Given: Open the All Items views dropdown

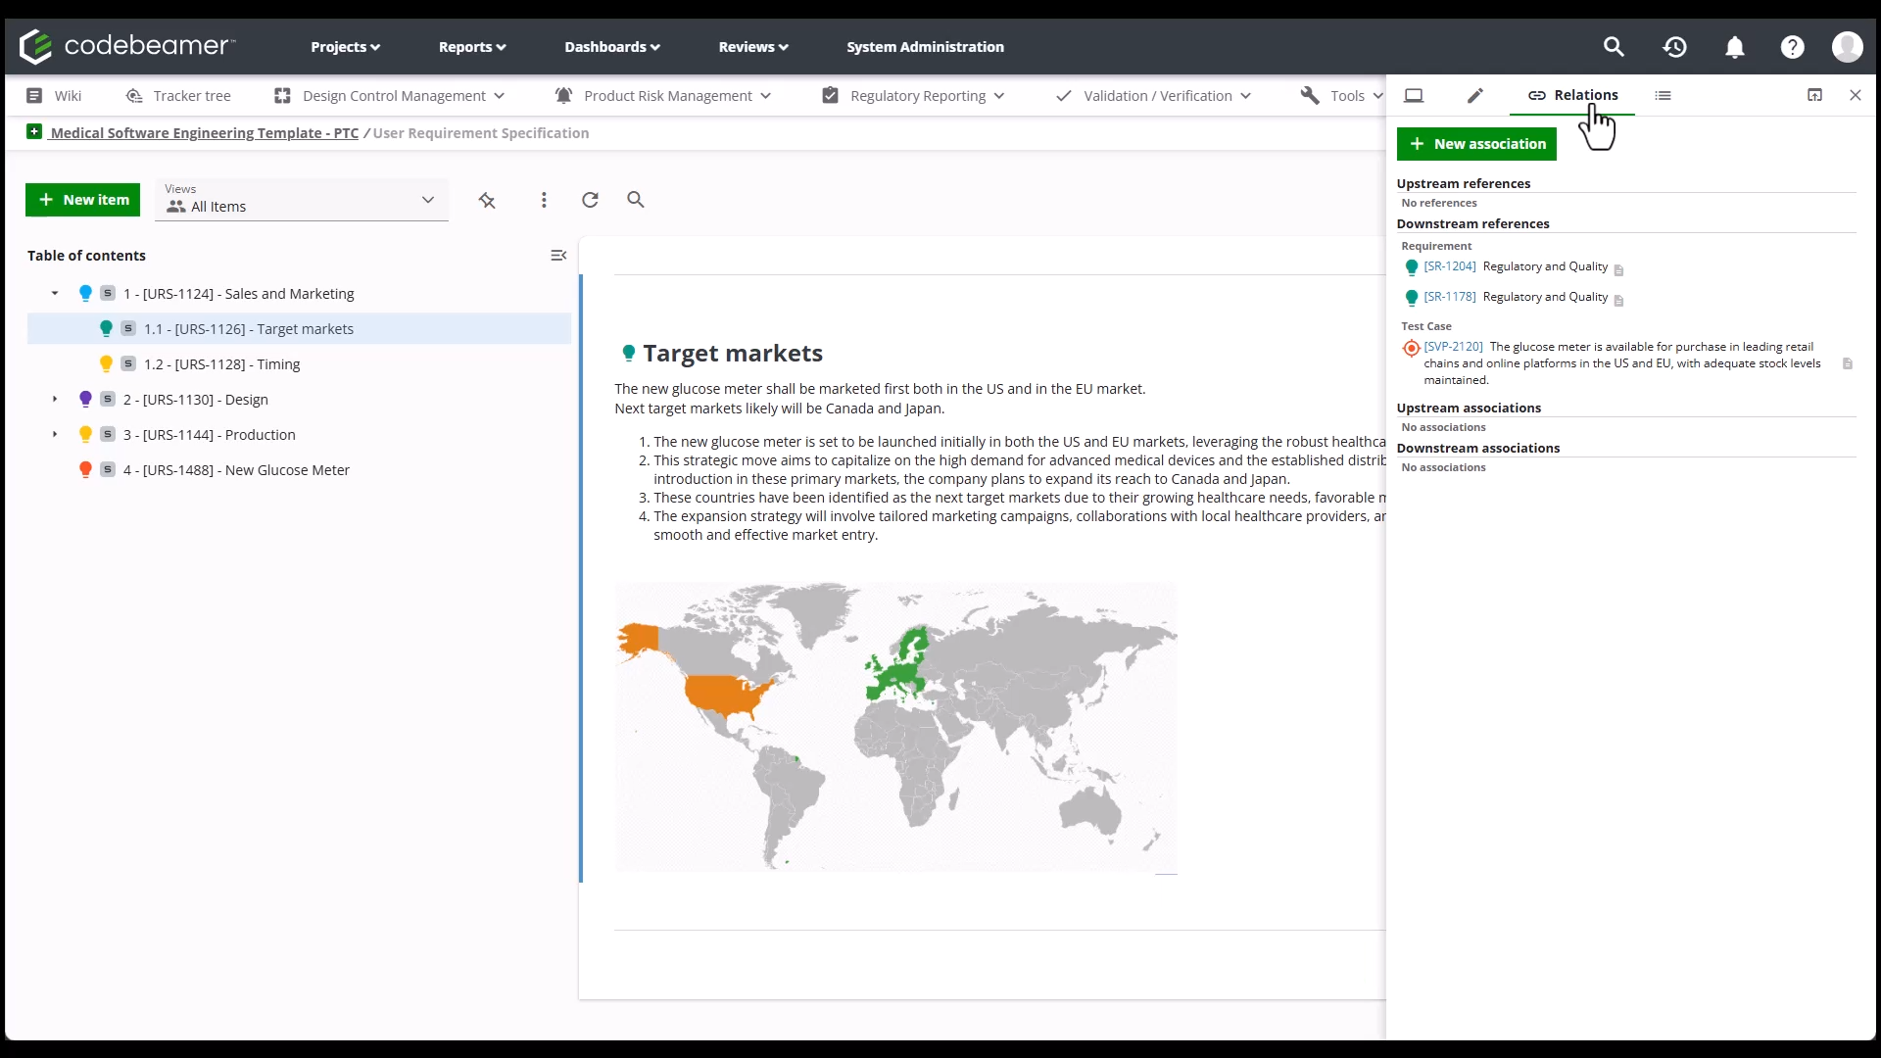Looking at the screenshot, I should click(302, 200).
